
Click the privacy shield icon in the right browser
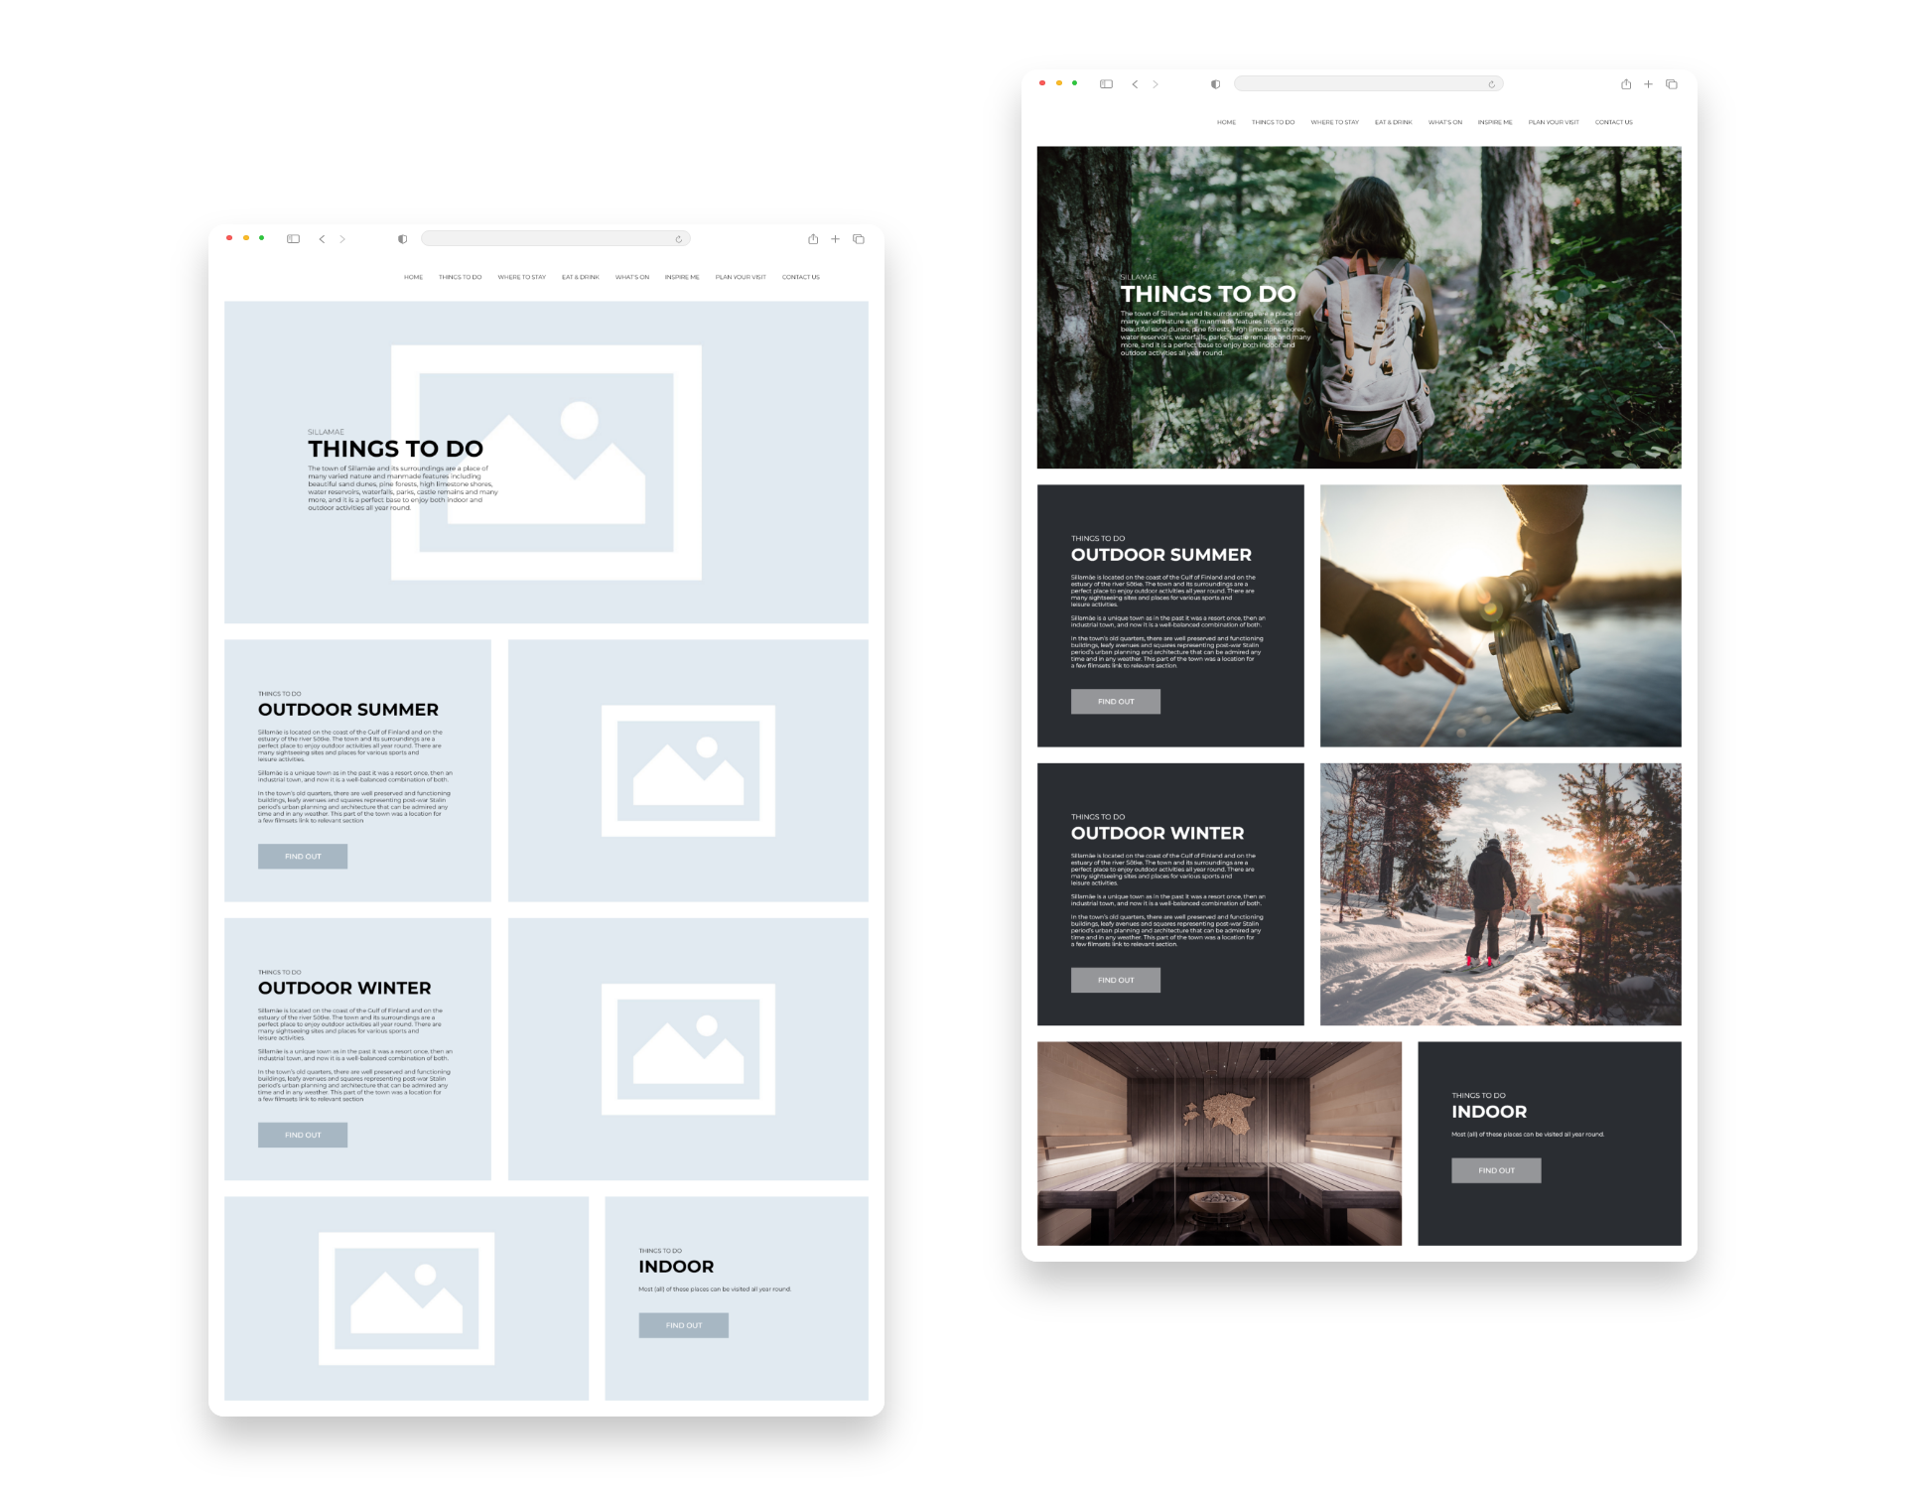1215,84
